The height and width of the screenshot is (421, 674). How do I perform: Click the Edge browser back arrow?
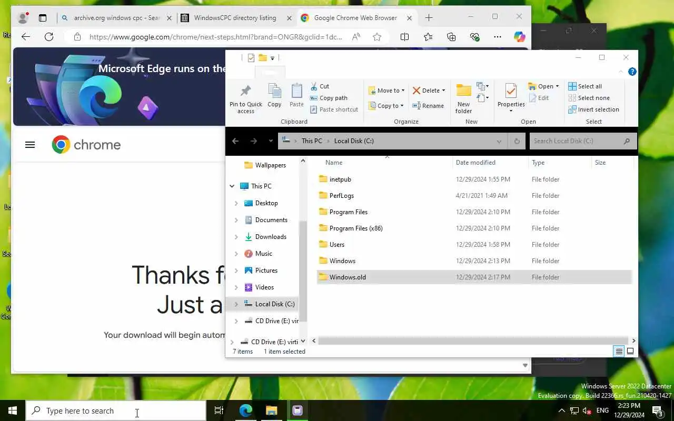(26, 37)
